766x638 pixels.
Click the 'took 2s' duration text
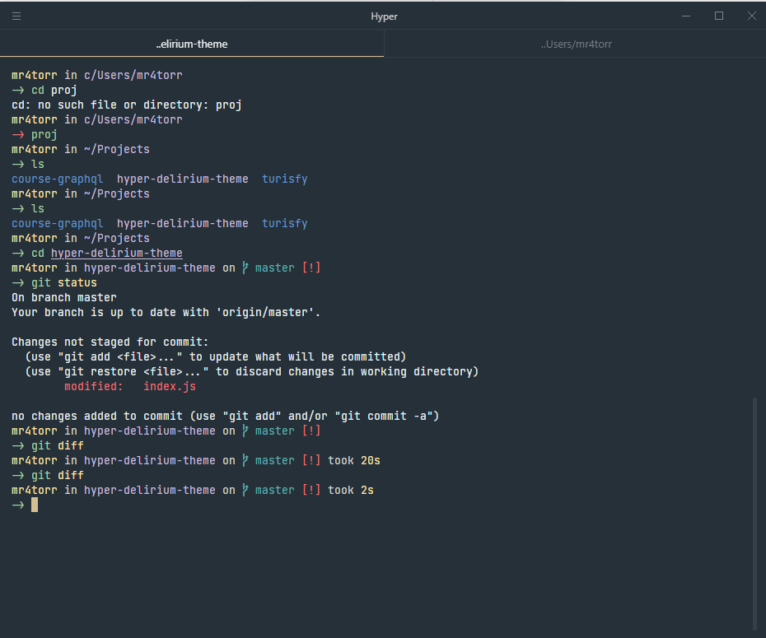[350, 490]
